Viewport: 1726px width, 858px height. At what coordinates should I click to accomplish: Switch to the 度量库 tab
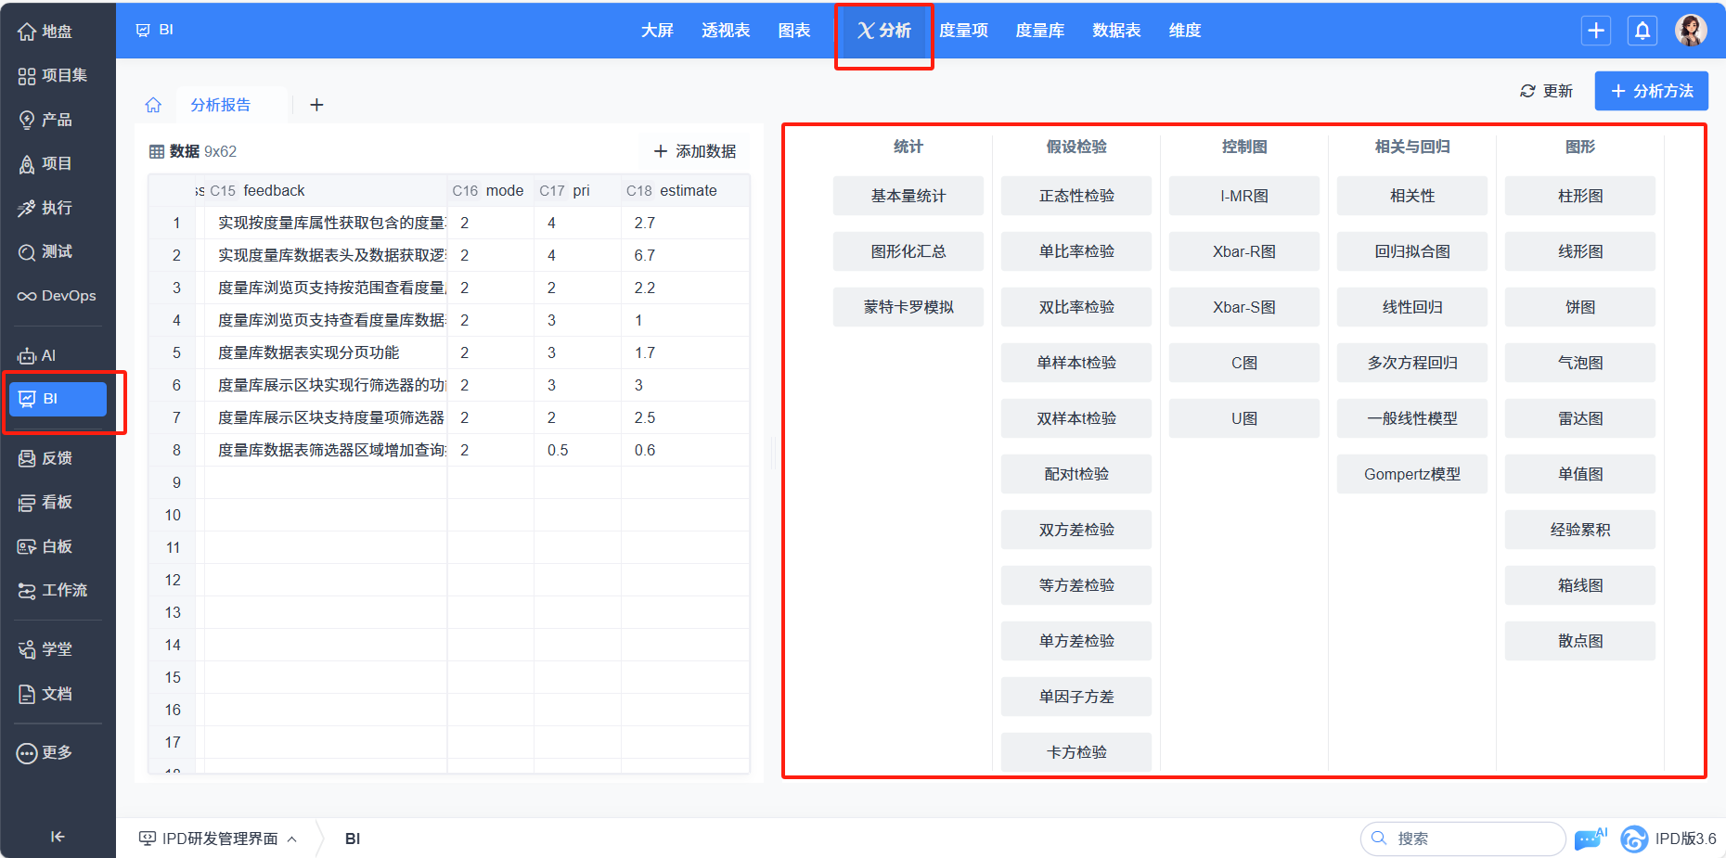pos(1039,31)
